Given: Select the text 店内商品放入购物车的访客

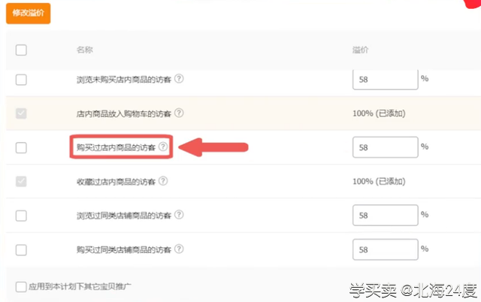Looking at the screenshot, I should 124,113.
